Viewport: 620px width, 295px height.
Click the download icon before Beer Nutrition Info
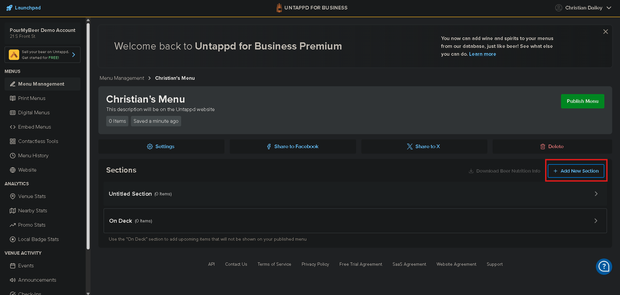pyautogui.click(x=471, y=171)
